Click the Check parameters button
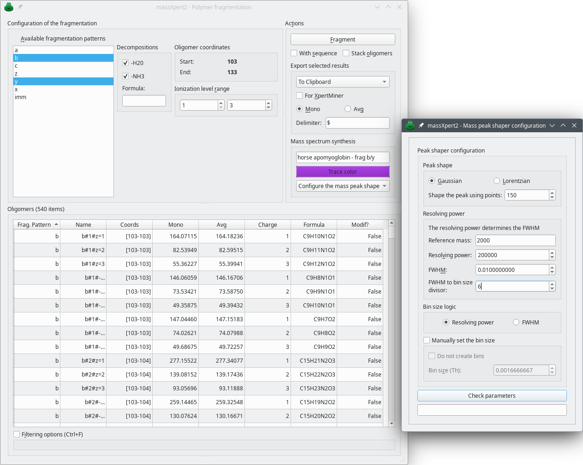583x465 pixels. click(492, 396)
